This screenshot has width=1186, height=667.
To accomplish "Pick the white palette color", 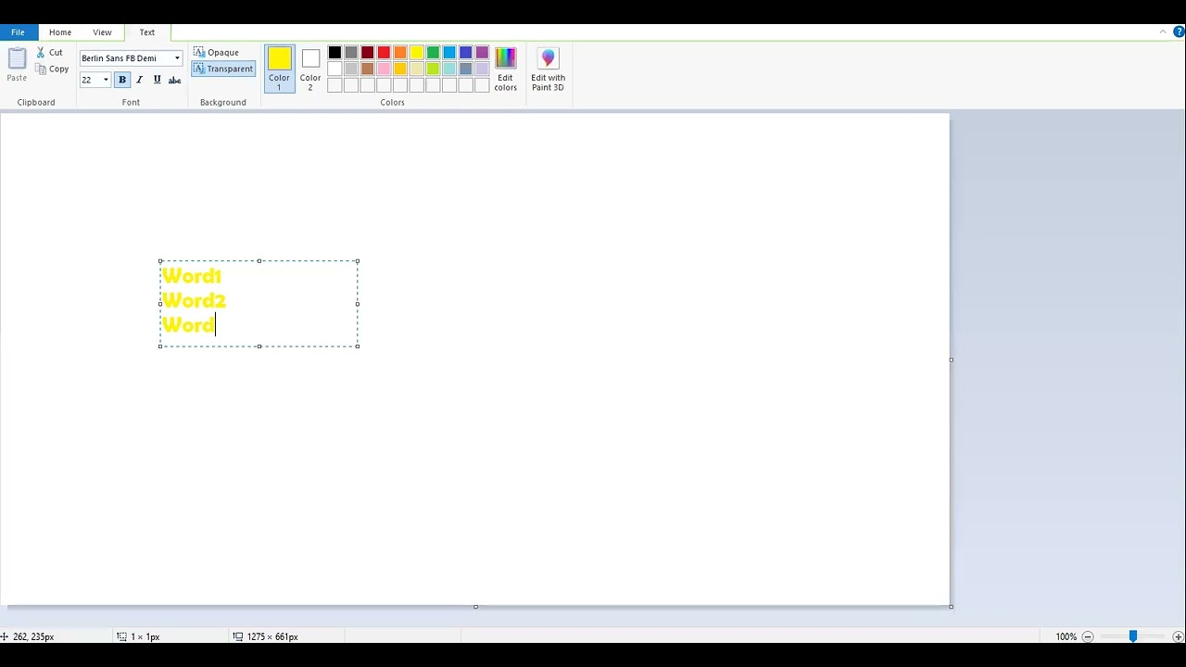I will coord(334,69).
